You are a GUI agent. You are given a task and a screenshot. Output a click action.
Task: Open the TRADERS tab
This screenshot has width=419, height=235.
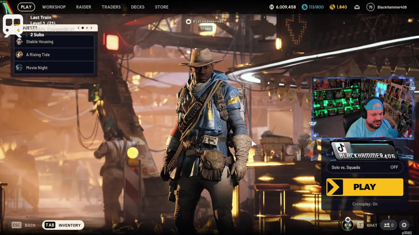(111, 7)
